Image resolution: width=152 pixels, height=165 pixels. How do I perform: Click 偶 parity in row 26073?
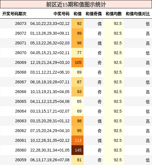tap(100, 24)
